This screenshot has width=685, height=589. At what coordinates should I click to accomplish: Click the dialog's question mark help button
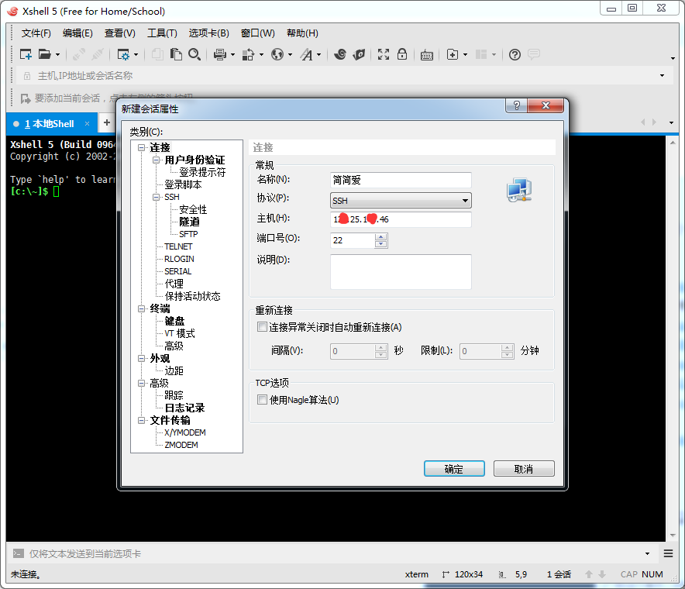[x=516, y=105]
